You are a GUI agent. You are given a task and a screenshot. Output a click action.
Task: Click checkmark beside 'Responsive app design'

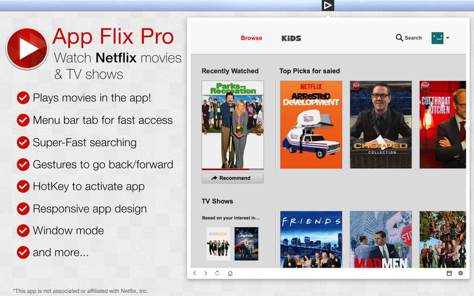(23, 209)
